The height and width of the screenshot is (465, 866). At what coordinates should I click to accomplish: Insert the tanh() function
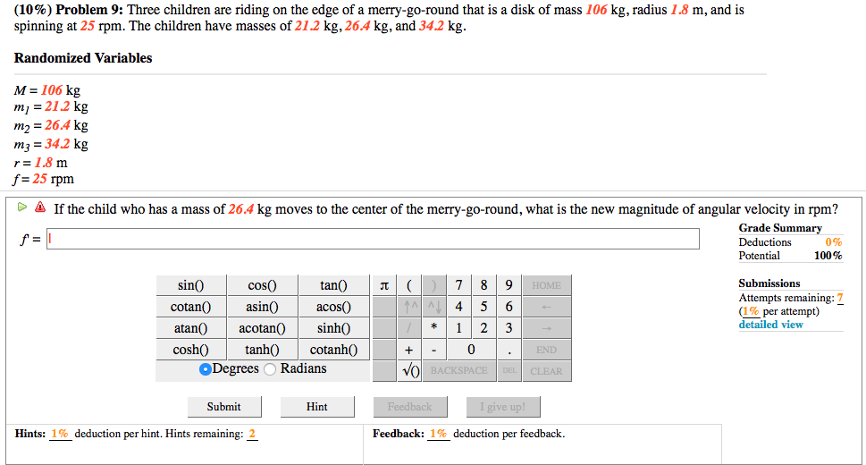pyautogui.click(x=263, y=350)
